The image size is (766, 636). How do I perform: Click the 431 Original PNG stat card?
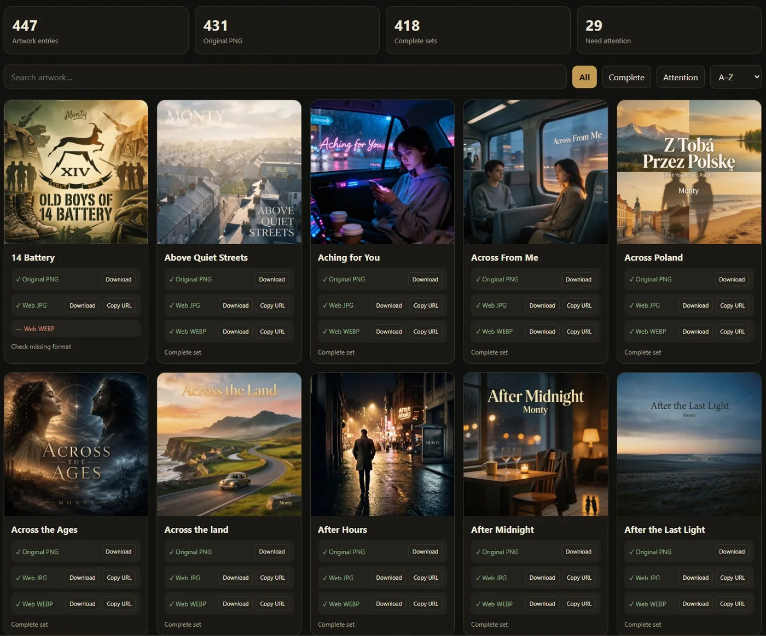[287, 30]
